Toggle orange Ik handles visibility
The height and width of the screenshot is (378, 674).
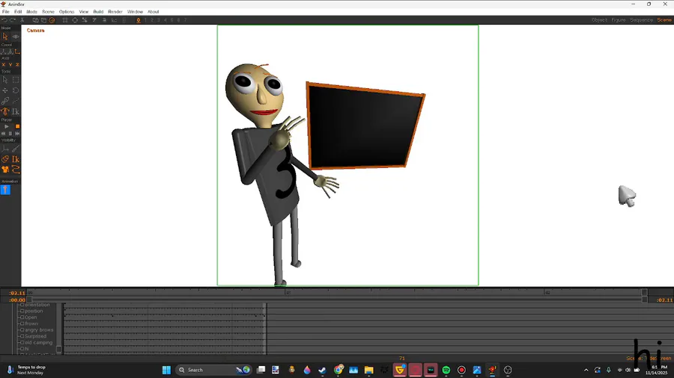pos(16,159)
